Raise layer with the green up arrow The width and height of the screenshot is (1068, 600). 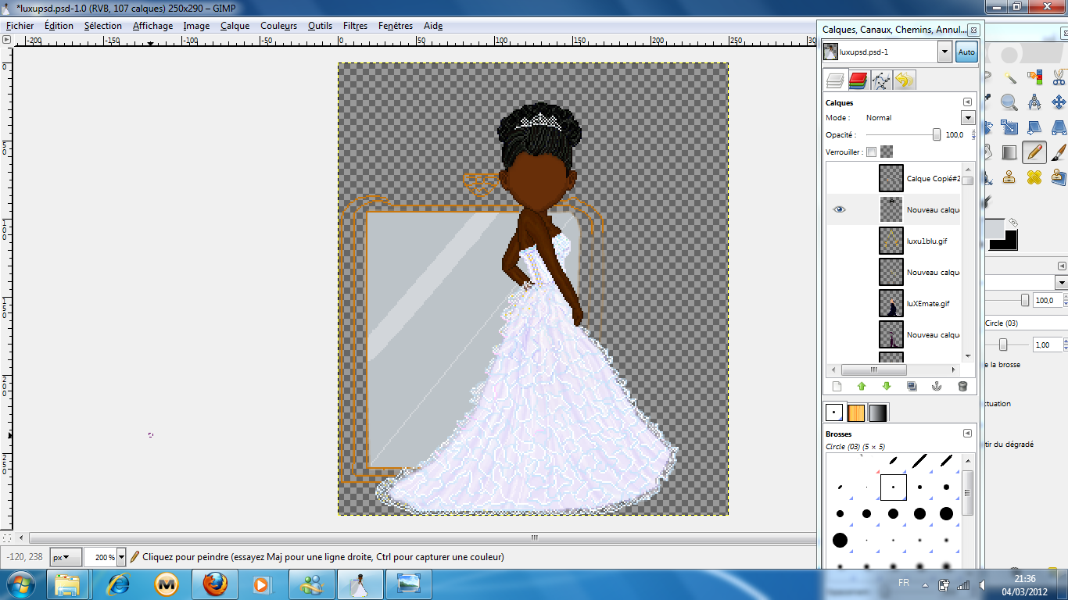point(862,386)
